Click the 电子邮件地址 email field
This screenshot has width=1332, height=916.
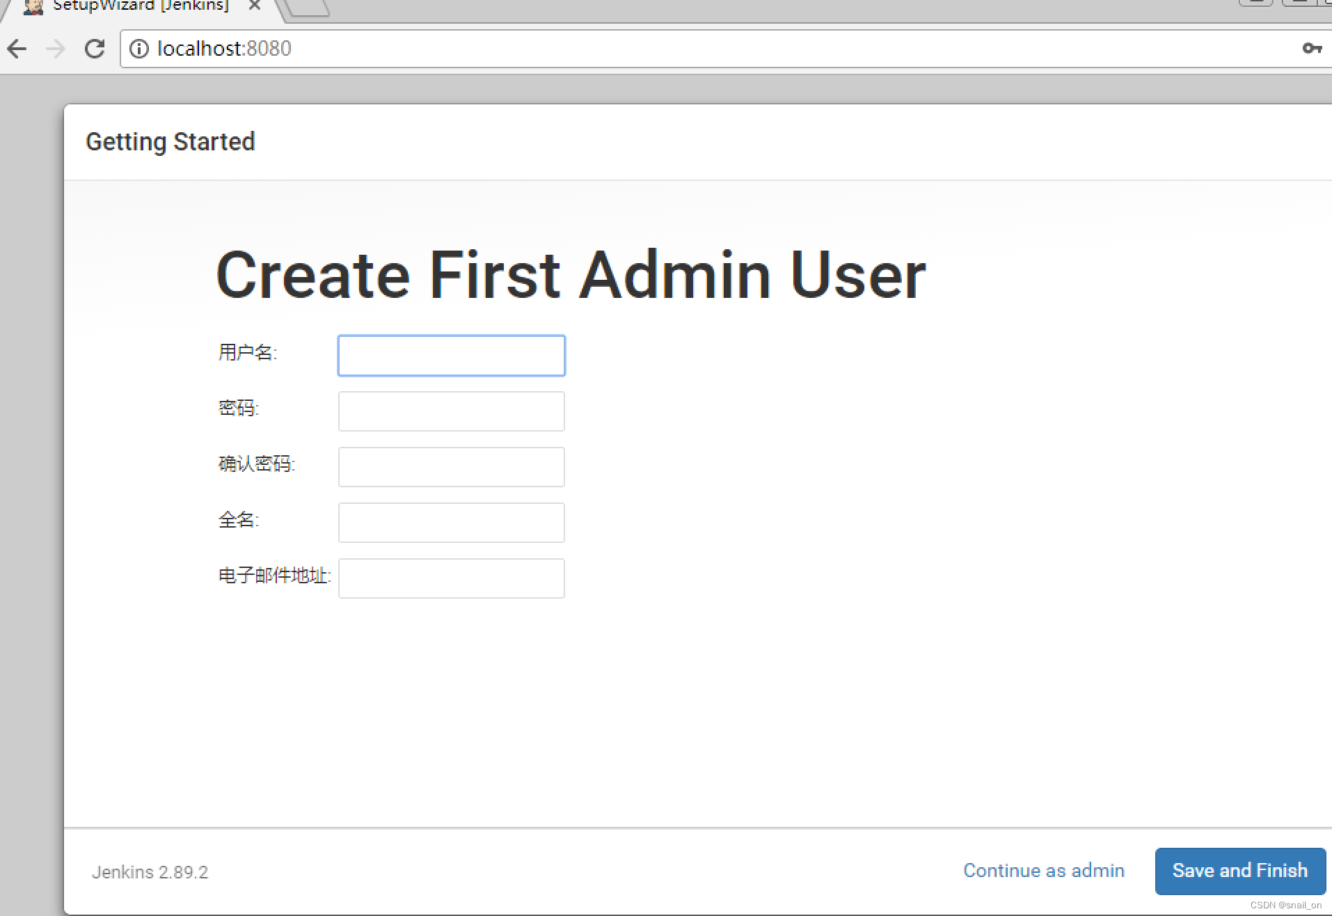pyautogui.click(x=452, y=578)
